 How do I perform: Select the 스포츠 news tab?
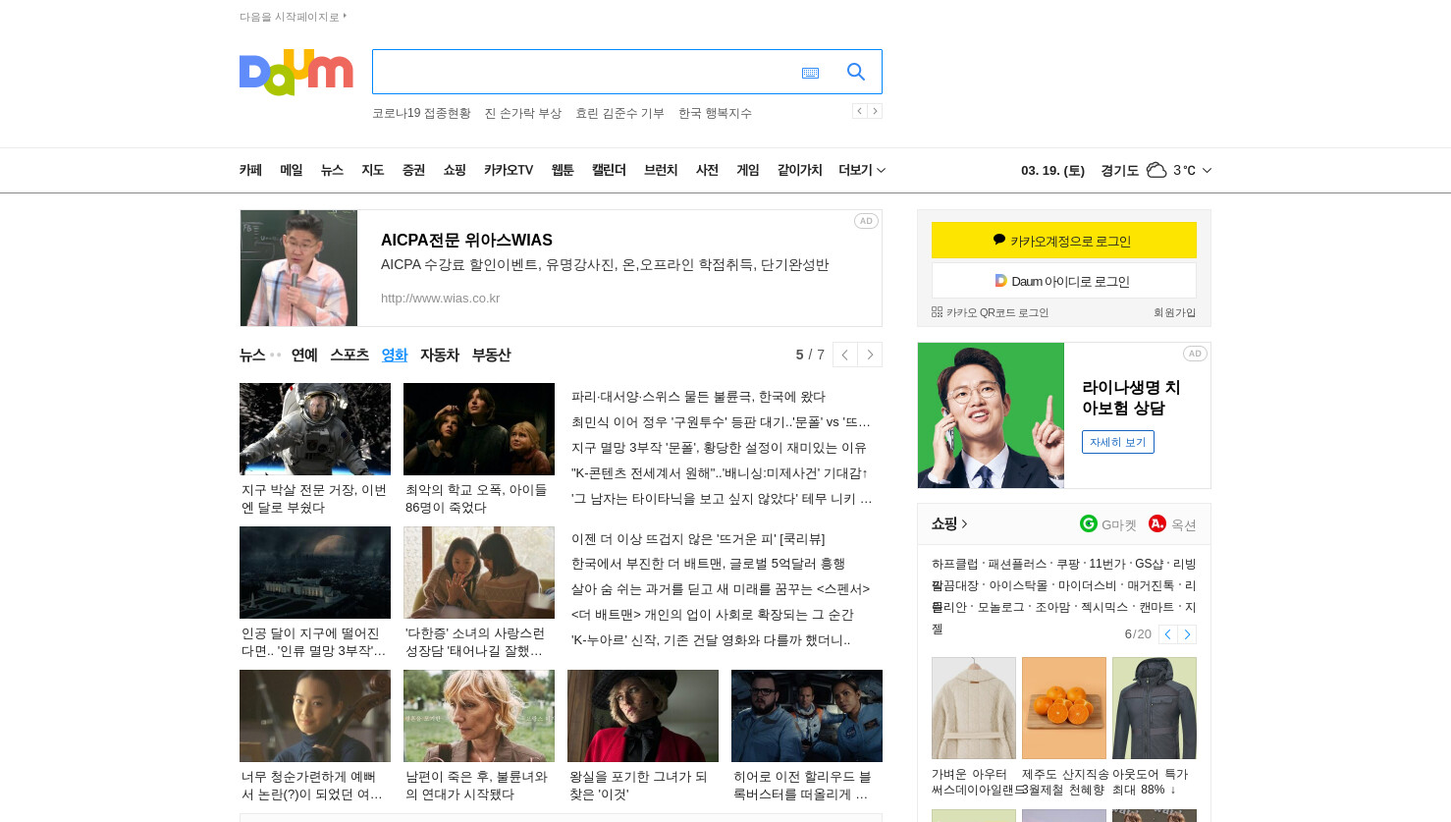[349, 355]
